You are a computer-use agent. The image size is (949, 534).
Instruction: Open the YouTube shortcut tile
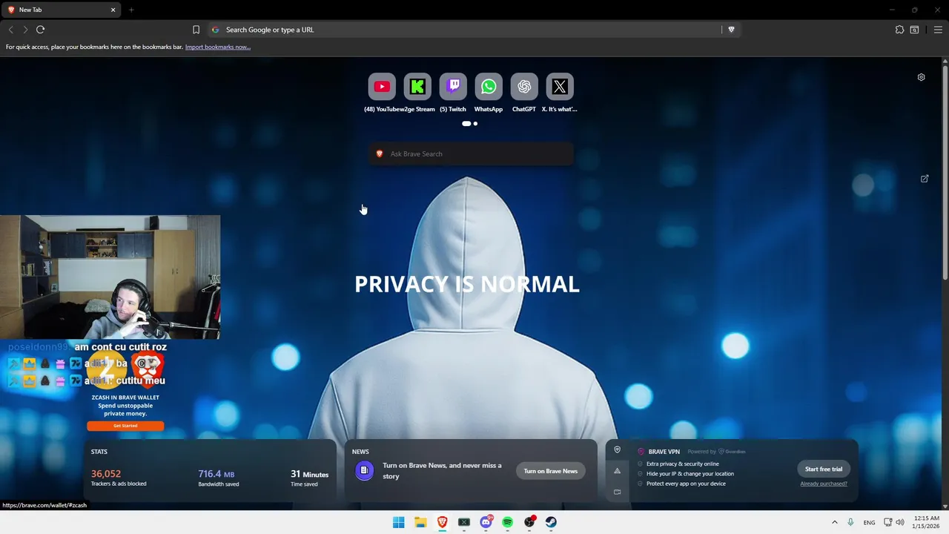[382, 87]
